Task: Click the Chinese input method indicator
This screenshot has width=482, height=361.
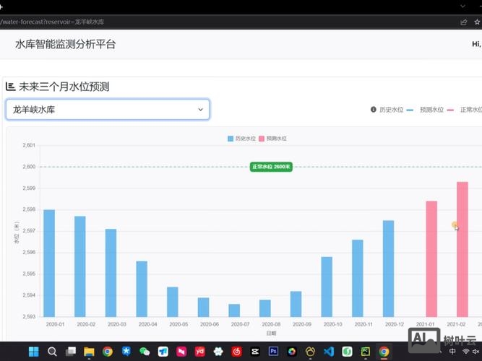Action: tap(452, 352)
